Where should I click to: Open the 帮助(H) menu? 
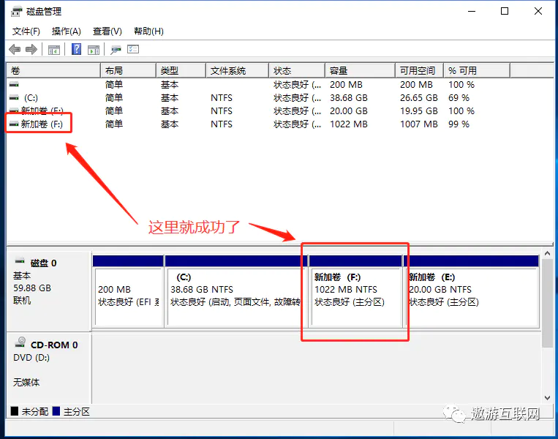tap(148, 31)
